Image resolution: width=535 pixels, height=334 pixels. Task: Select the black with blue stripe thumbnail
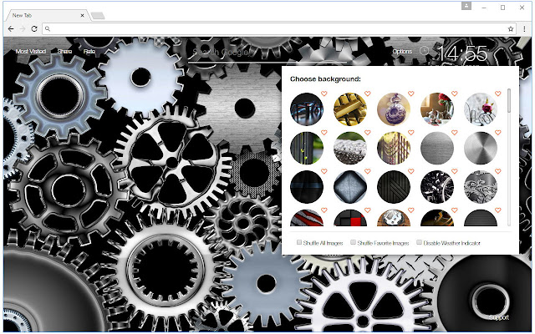pyautogui.click(x=307, y=187)
